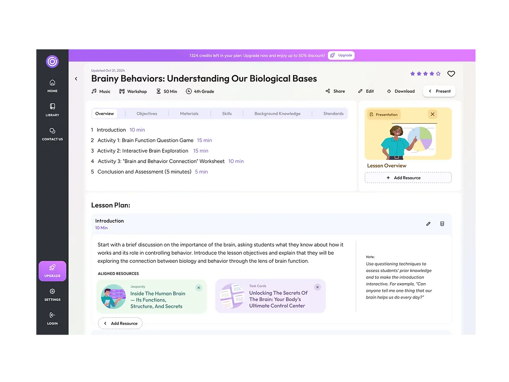Open the Download options
This screenshot has width=509, height=382.
click(x=401, y=91)
